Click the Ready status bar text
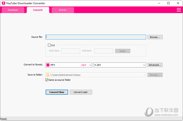183x121 pixels. (4, 119)
